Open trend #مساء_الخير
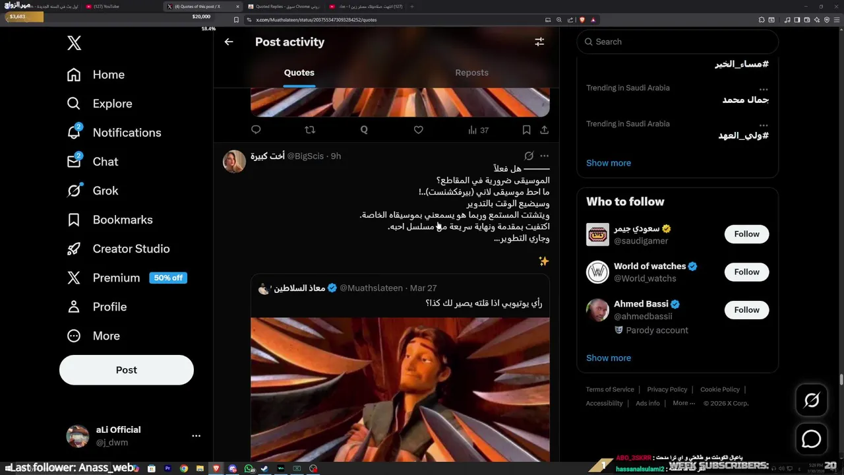844x475 pixels. pos(742,64)
